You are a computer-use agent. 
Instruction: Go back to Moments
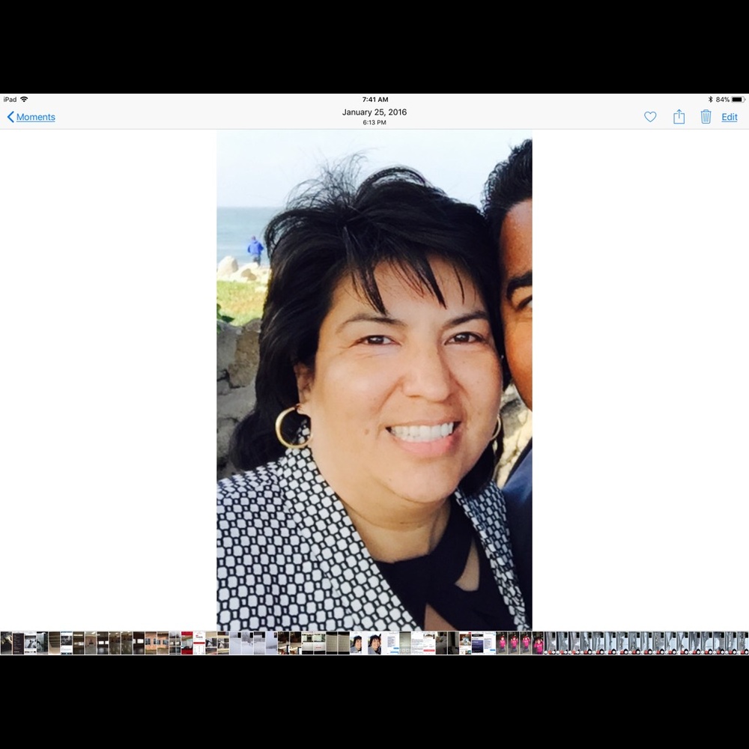35,117
